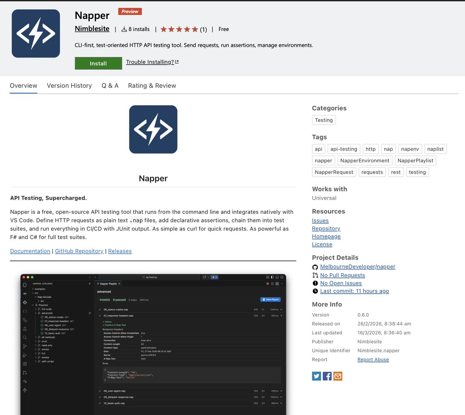Screen dimensions: 465x415
Task: Click the http tag
Action: pos(370,149)
